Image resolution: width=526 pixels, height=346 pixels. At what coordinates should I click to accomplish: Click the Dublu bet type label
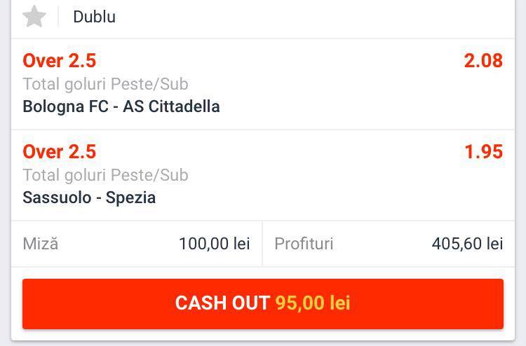click(x=95, y=17)
